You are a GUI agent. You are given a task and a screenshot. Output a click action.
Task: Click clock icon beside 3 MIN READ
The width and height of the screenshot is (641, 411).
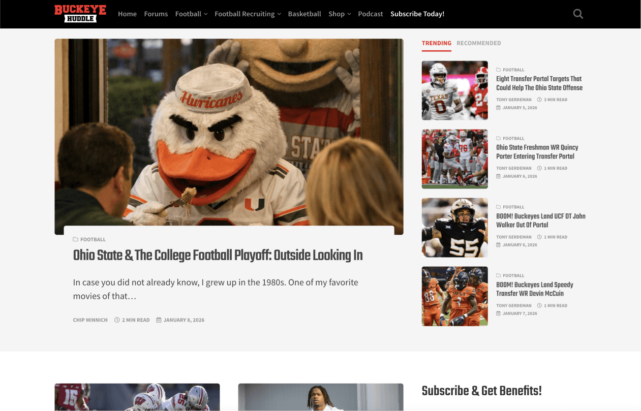pos(540,100)
